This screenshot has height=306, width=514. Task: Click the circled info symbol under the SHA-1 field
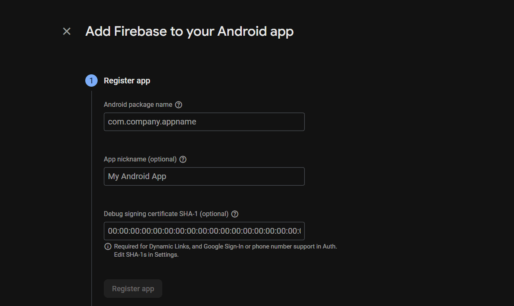click(107, 246)
